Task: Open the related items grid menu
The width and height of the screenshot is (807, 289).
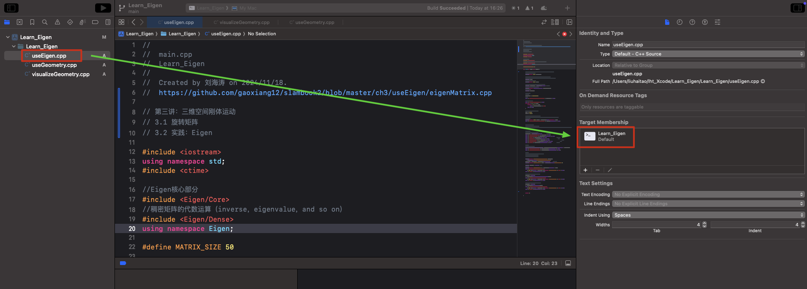Action: pos(122,22)
